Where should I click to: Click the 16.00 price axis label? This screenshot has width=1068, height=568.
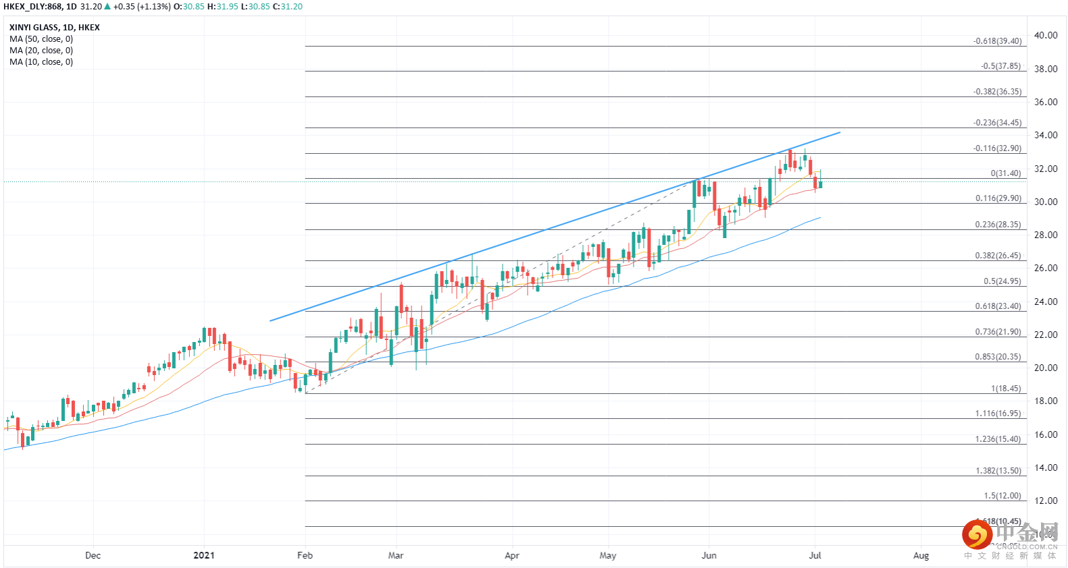pyautogui.click(x=1046, y=434)
